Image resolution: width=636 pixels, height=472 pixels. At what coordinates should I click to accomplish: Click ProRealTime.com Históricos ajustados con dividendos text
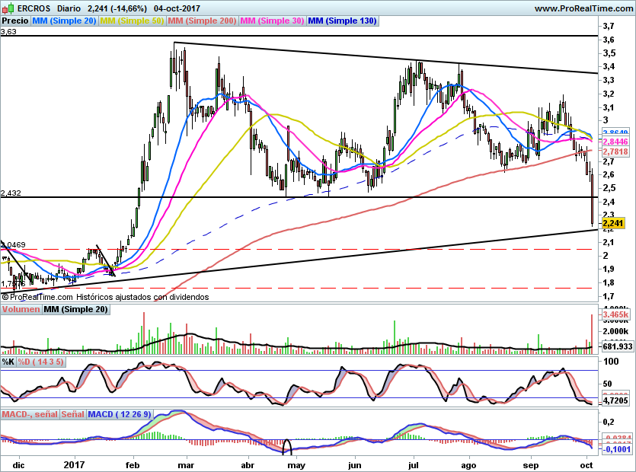(x=105, y=297)
